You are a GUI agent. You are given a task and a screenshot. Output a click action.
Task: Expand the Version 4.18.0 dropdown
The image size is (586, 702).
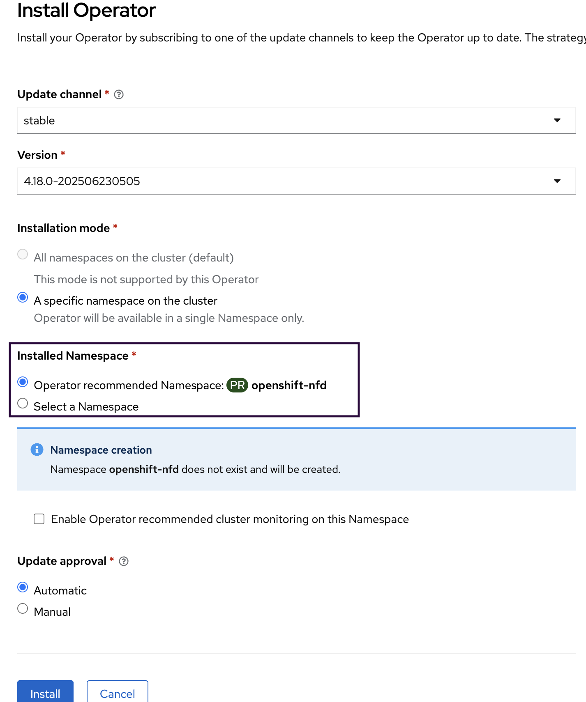click(296, 181)
